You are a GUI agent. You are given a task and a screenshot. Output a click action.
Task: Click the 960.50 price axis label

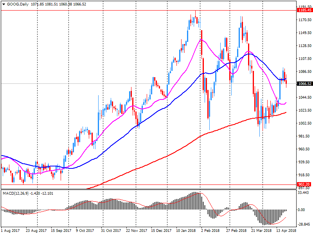305,149
